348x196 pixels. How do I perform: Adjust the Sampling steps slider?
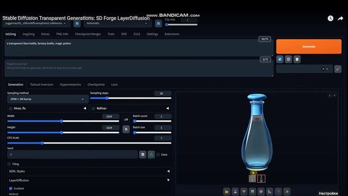coord(130,98)
